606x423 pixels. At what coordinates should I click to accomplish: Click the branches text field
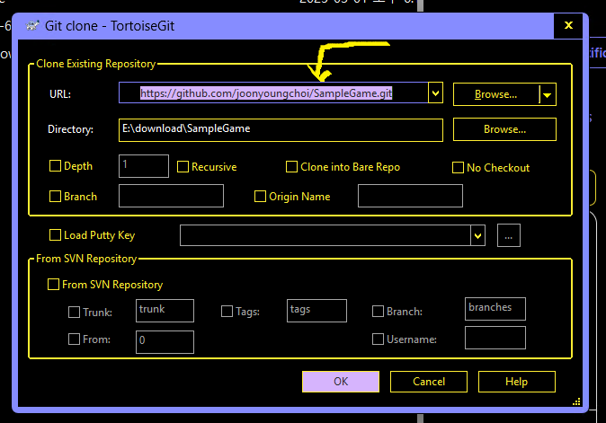[495, 309]
